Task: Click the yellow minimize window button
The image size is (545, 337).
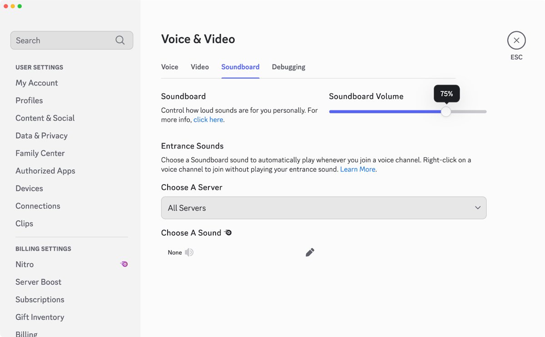Action: click(13, 6)
